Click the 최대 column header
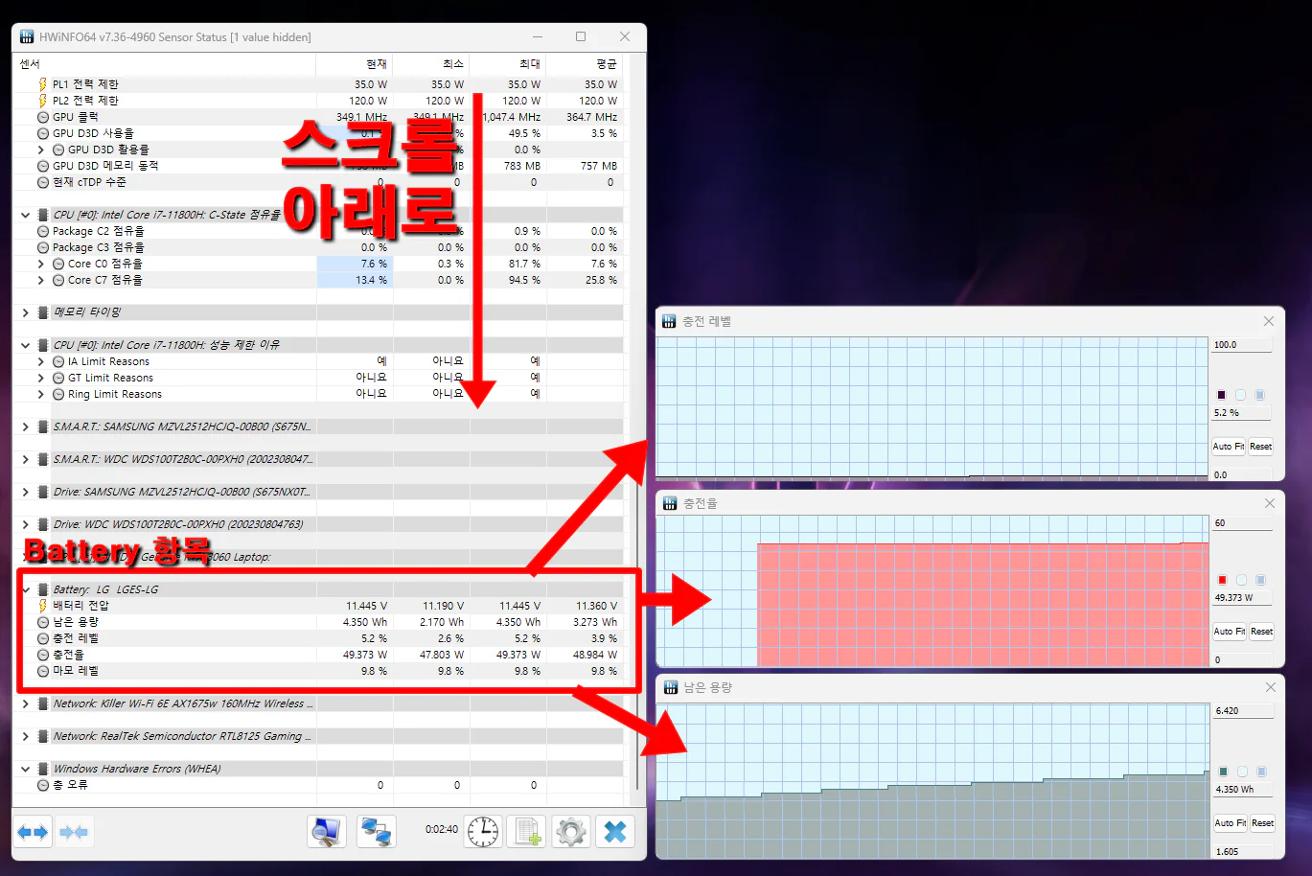 click(x=508, y=64)
